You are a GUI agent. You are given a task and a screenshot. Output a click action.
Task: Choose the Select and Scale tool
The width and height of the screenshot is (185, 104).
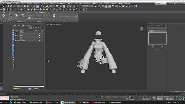click(x=44, y=6)
